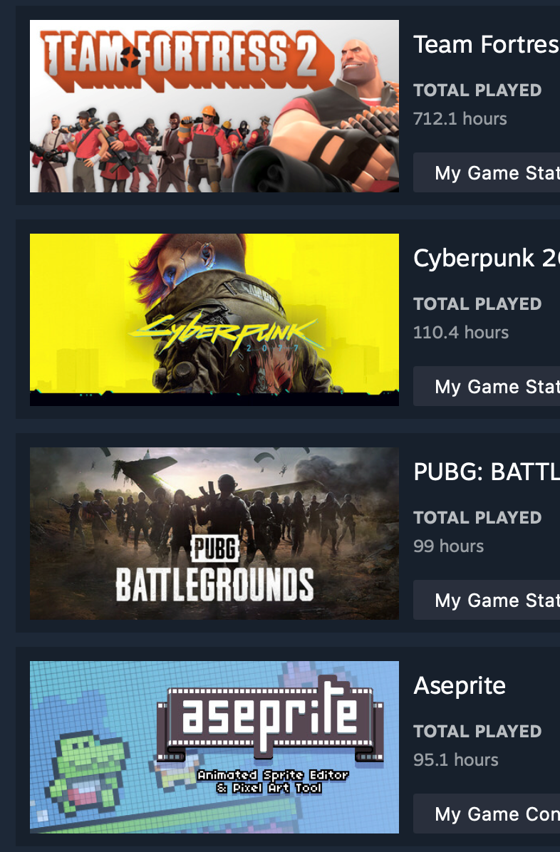Select the 712.1 hours playtime text
Screen dimensions: 560x852
(x=460, y=118)
